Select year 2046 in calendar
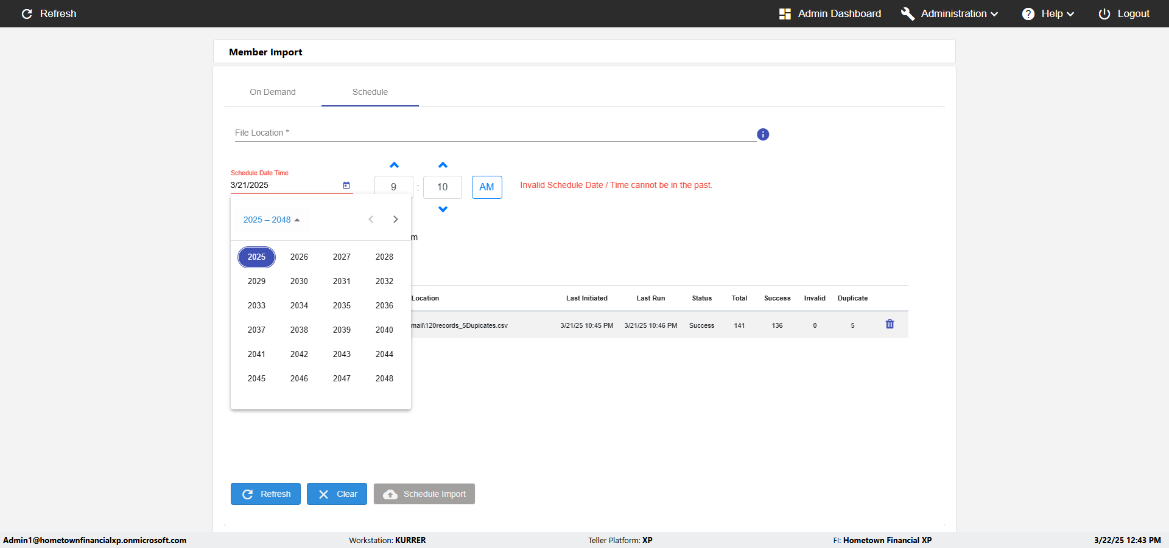The image size is (1169, 548). tap(299, 378)
